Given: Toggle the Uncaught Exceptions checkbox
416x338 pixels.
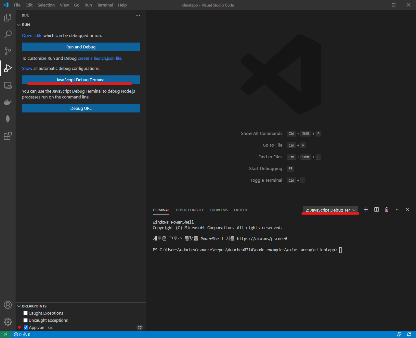Looking at the screenshot, I should point(25,320).
